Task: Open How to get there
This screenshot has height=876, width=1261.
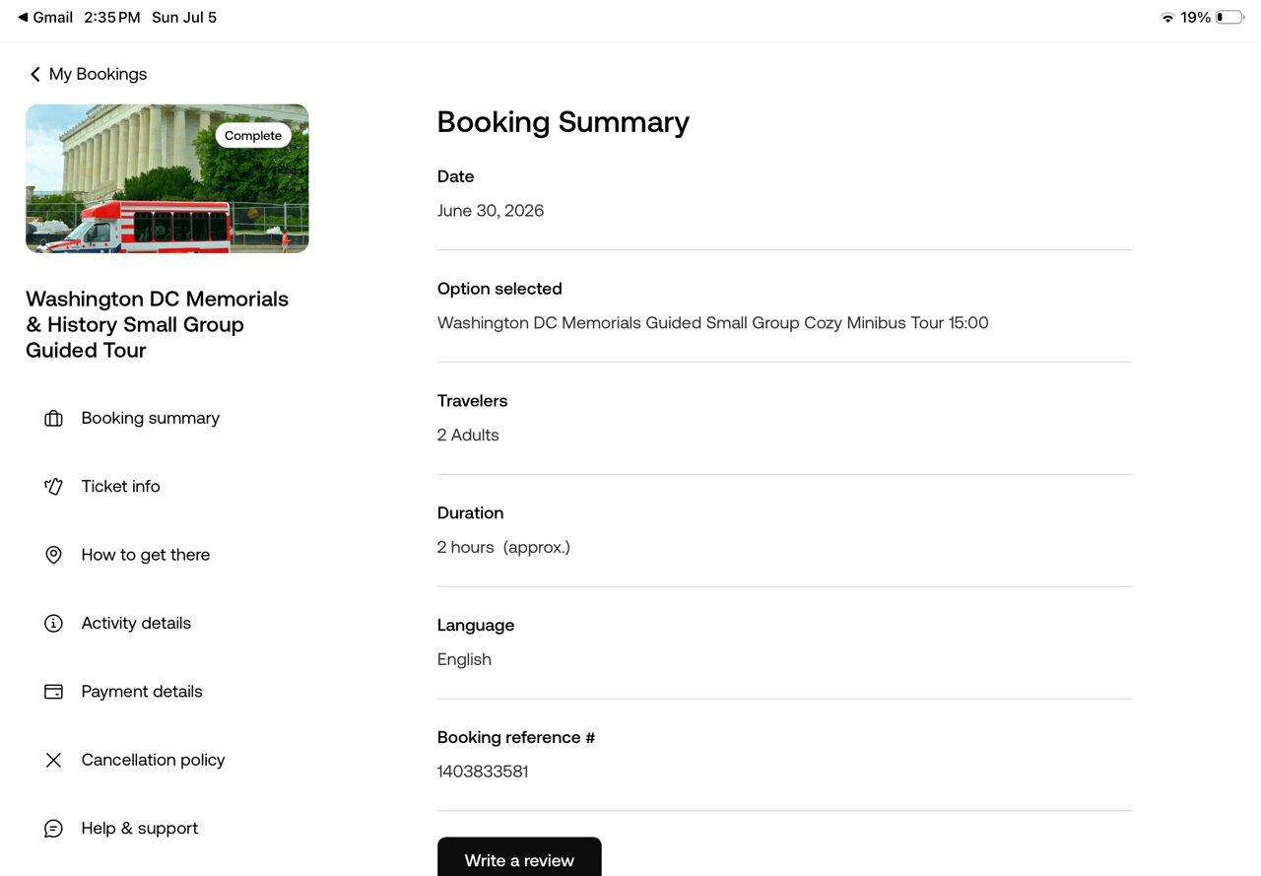Action: [x=146, y=555]
